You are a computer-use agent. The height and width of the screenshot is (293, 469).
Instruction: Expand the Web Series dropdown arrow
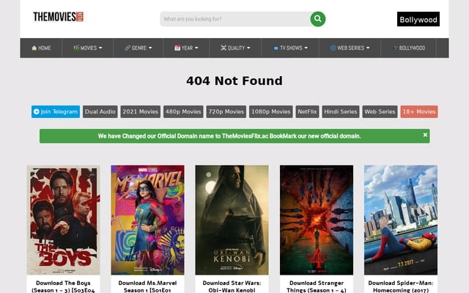[x=368, y=48]
